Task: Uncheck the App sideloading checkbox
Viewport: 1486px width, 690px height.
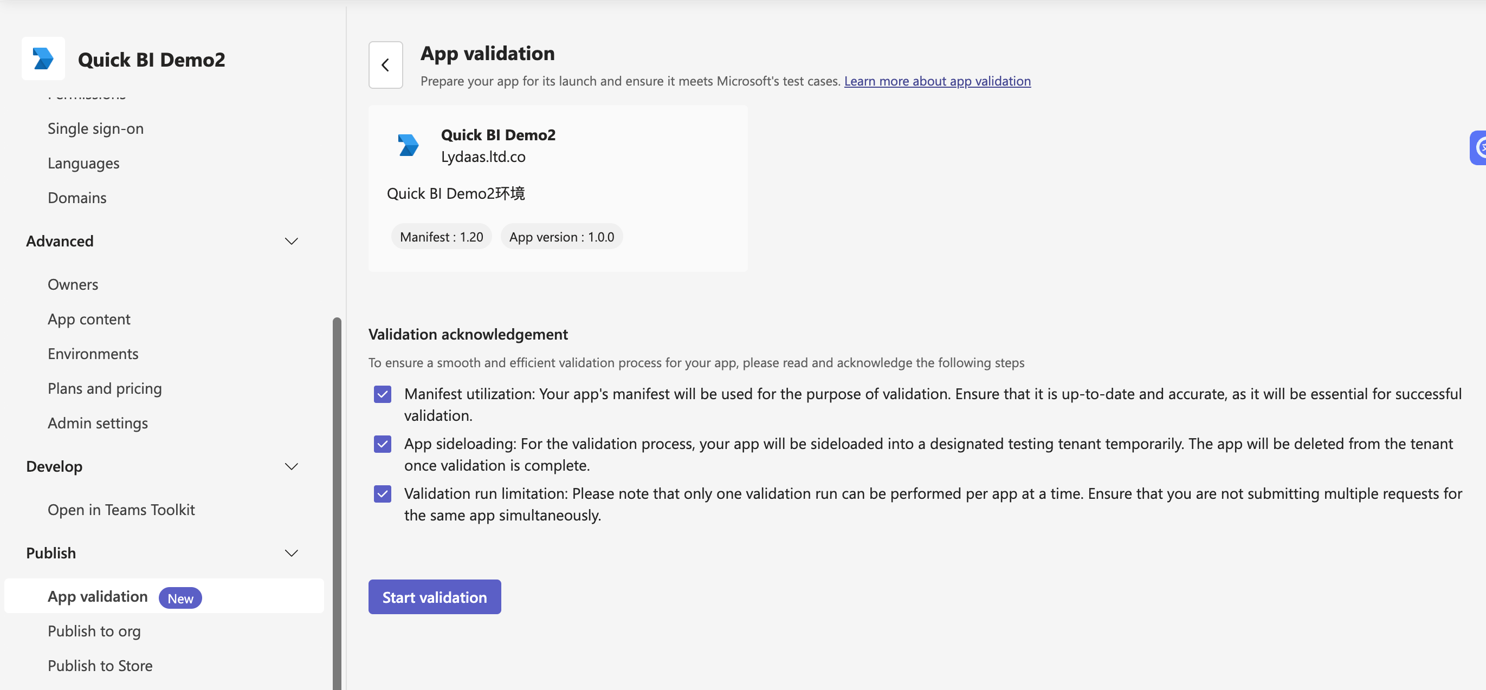Action: [x=383, y=444]
